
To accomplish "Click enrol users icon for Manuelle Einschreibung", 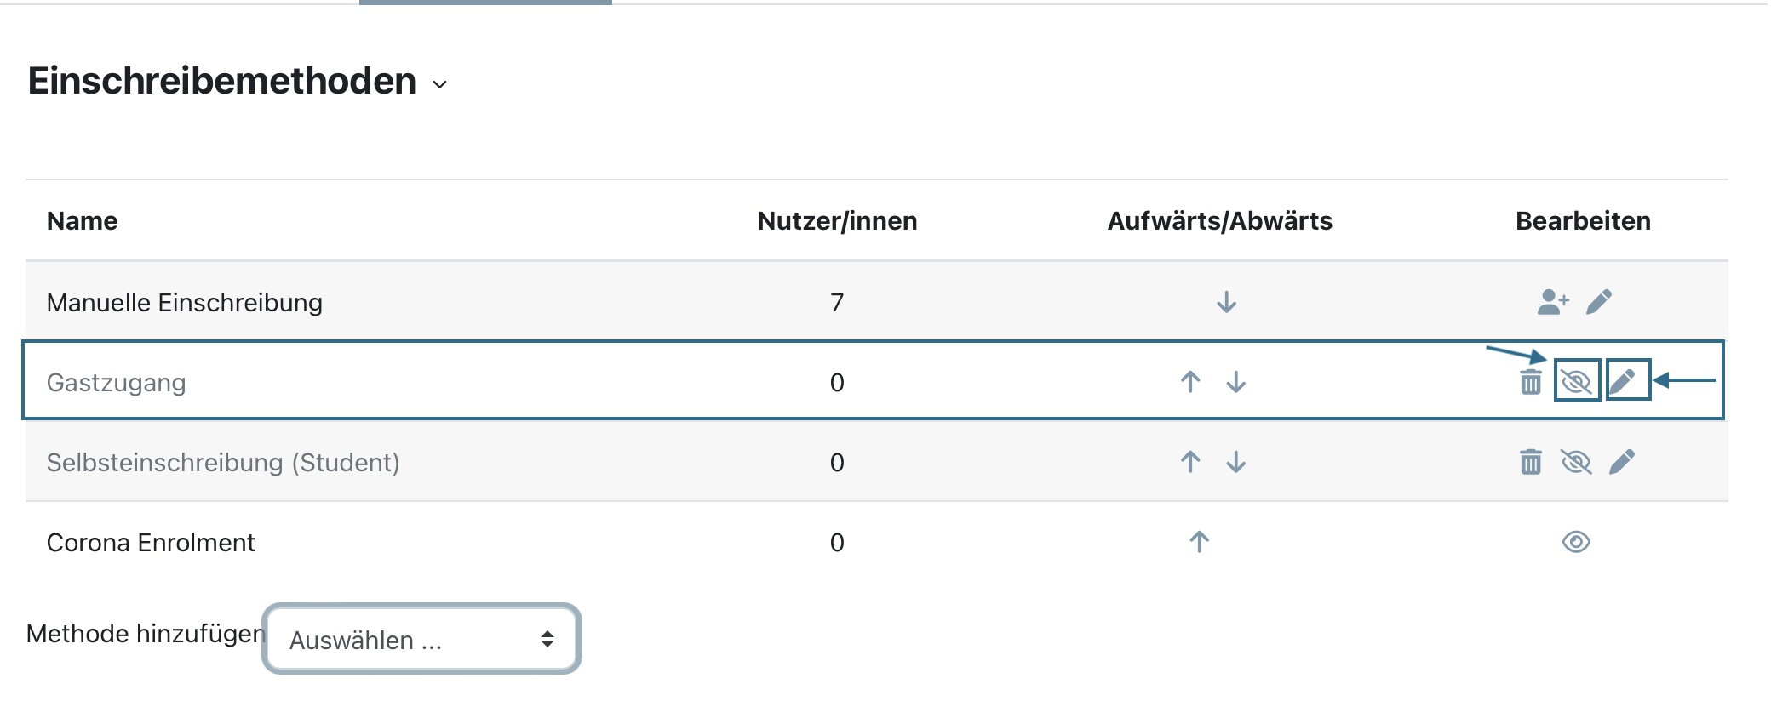I will click(x=1553, y=302).
